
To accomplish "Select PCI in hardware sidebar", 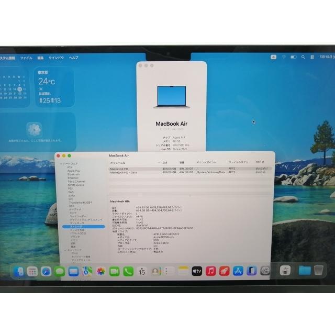I will point(70,188).
